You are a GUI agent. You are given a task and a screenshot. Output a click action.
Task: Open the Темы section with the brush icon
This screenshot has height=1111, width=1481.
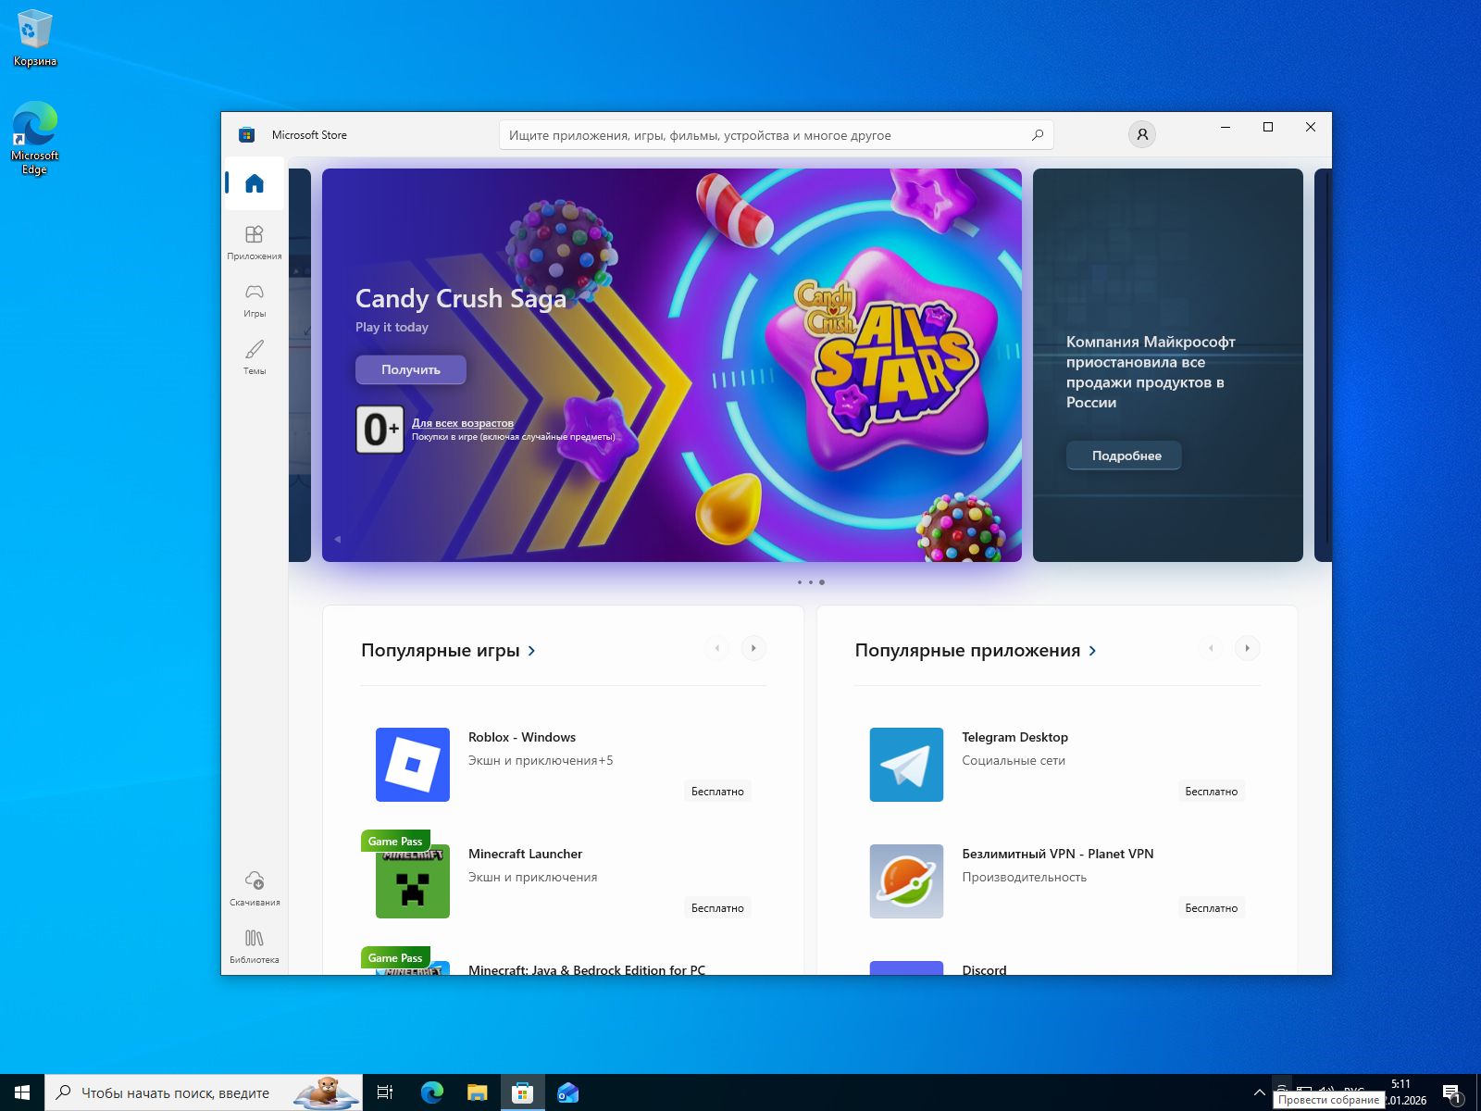pyautogui.click(x=255, y=356)
